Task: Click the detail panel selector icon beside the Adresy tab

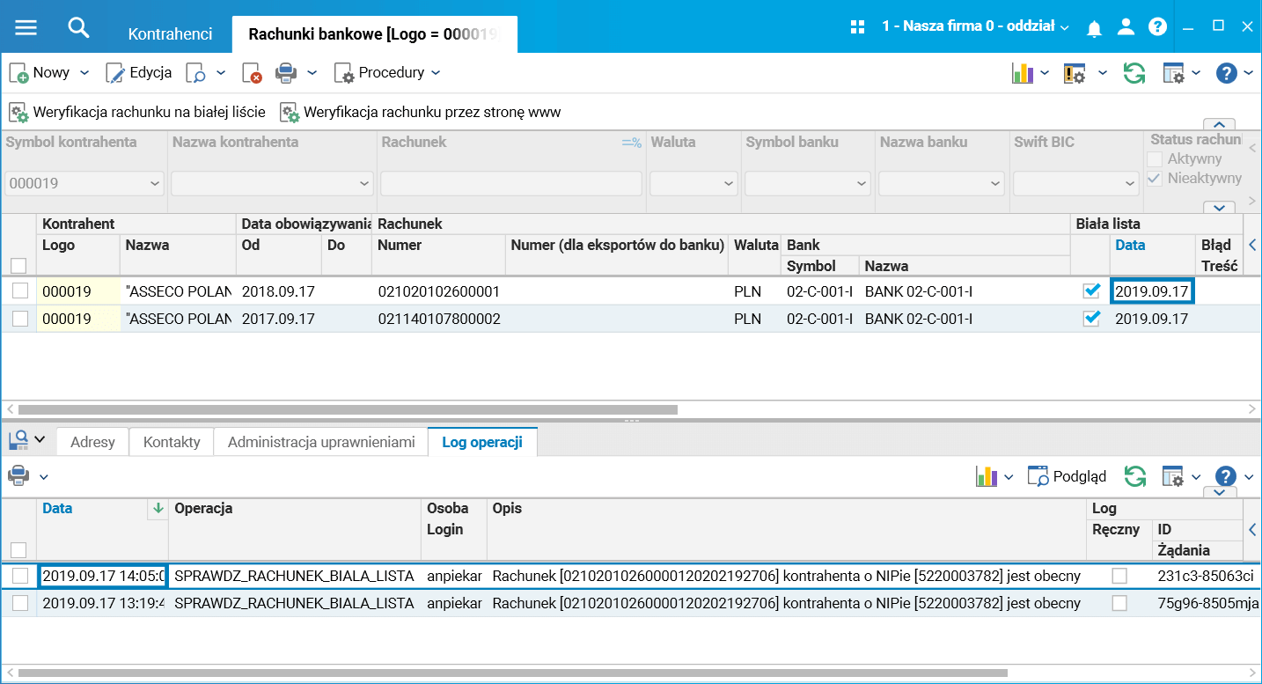Action: point(18,439)
